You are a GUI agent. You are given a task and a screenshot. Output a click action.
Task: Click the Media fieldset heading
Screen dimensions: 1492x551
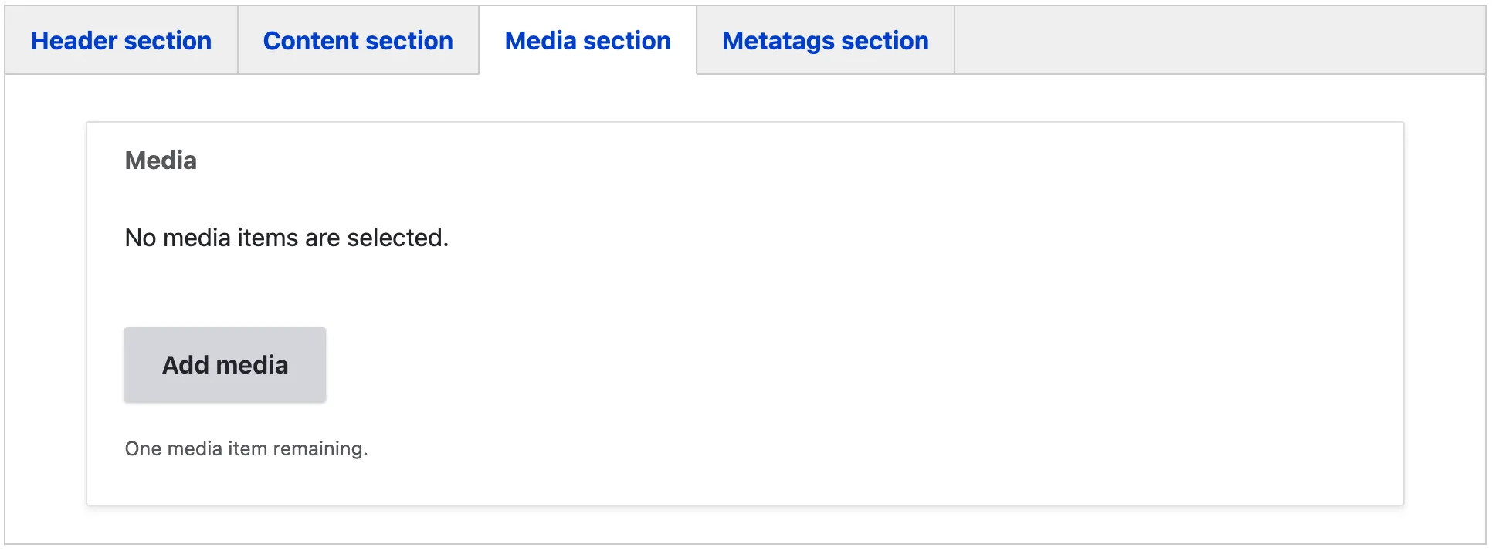click(x=161, y=161)
